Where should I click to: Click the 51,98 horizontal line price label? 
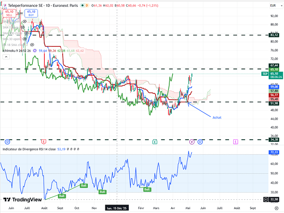coord(274,104)
